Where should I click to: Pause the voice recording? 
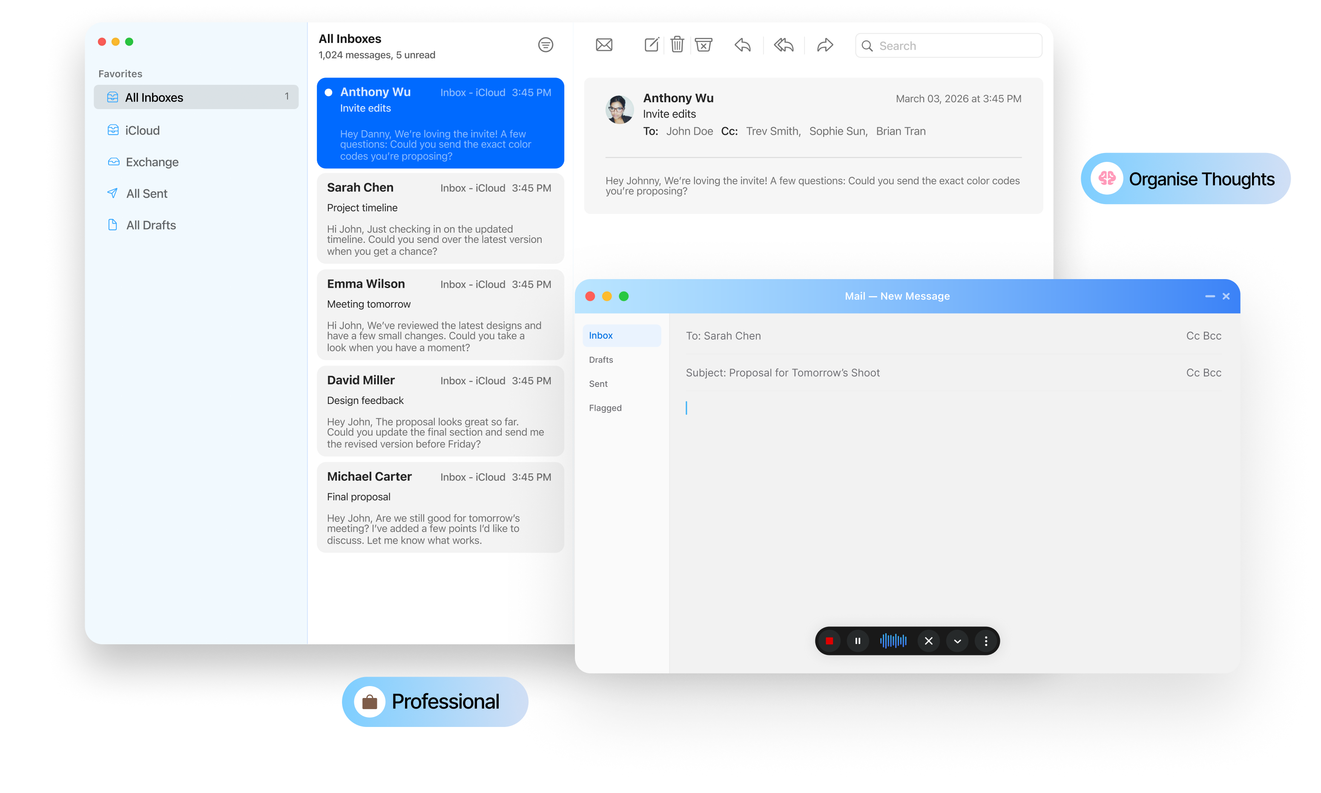[x=858, y=641]
